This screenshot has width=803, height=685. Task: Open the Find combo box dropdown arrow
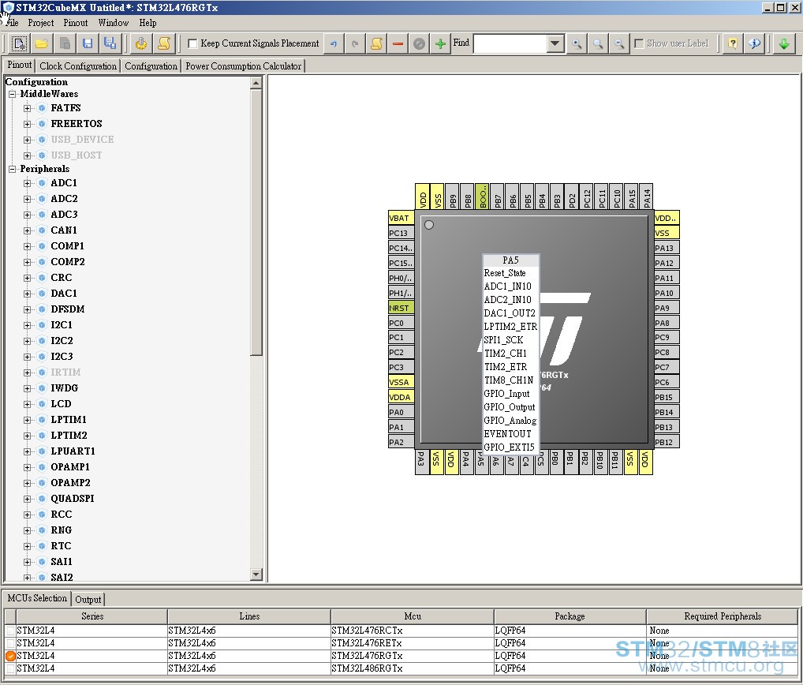[555, 43]
